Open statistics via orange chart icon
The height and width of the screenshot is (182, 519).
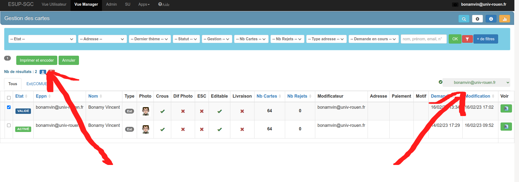[x=504, y=19]
